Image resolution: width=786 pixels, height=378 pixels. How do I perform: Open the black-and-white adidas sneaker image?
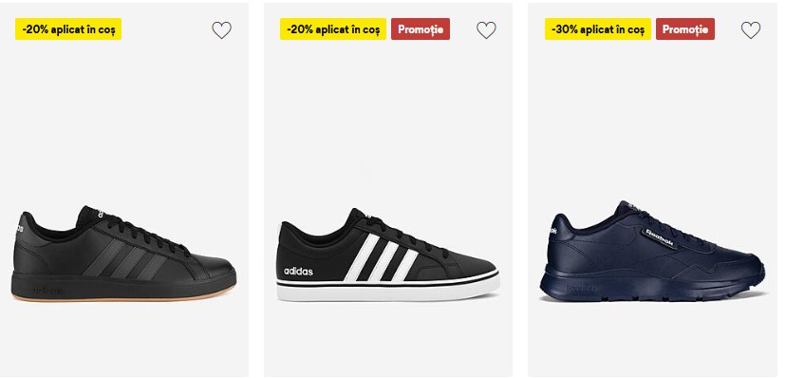(x=388, y=255)
